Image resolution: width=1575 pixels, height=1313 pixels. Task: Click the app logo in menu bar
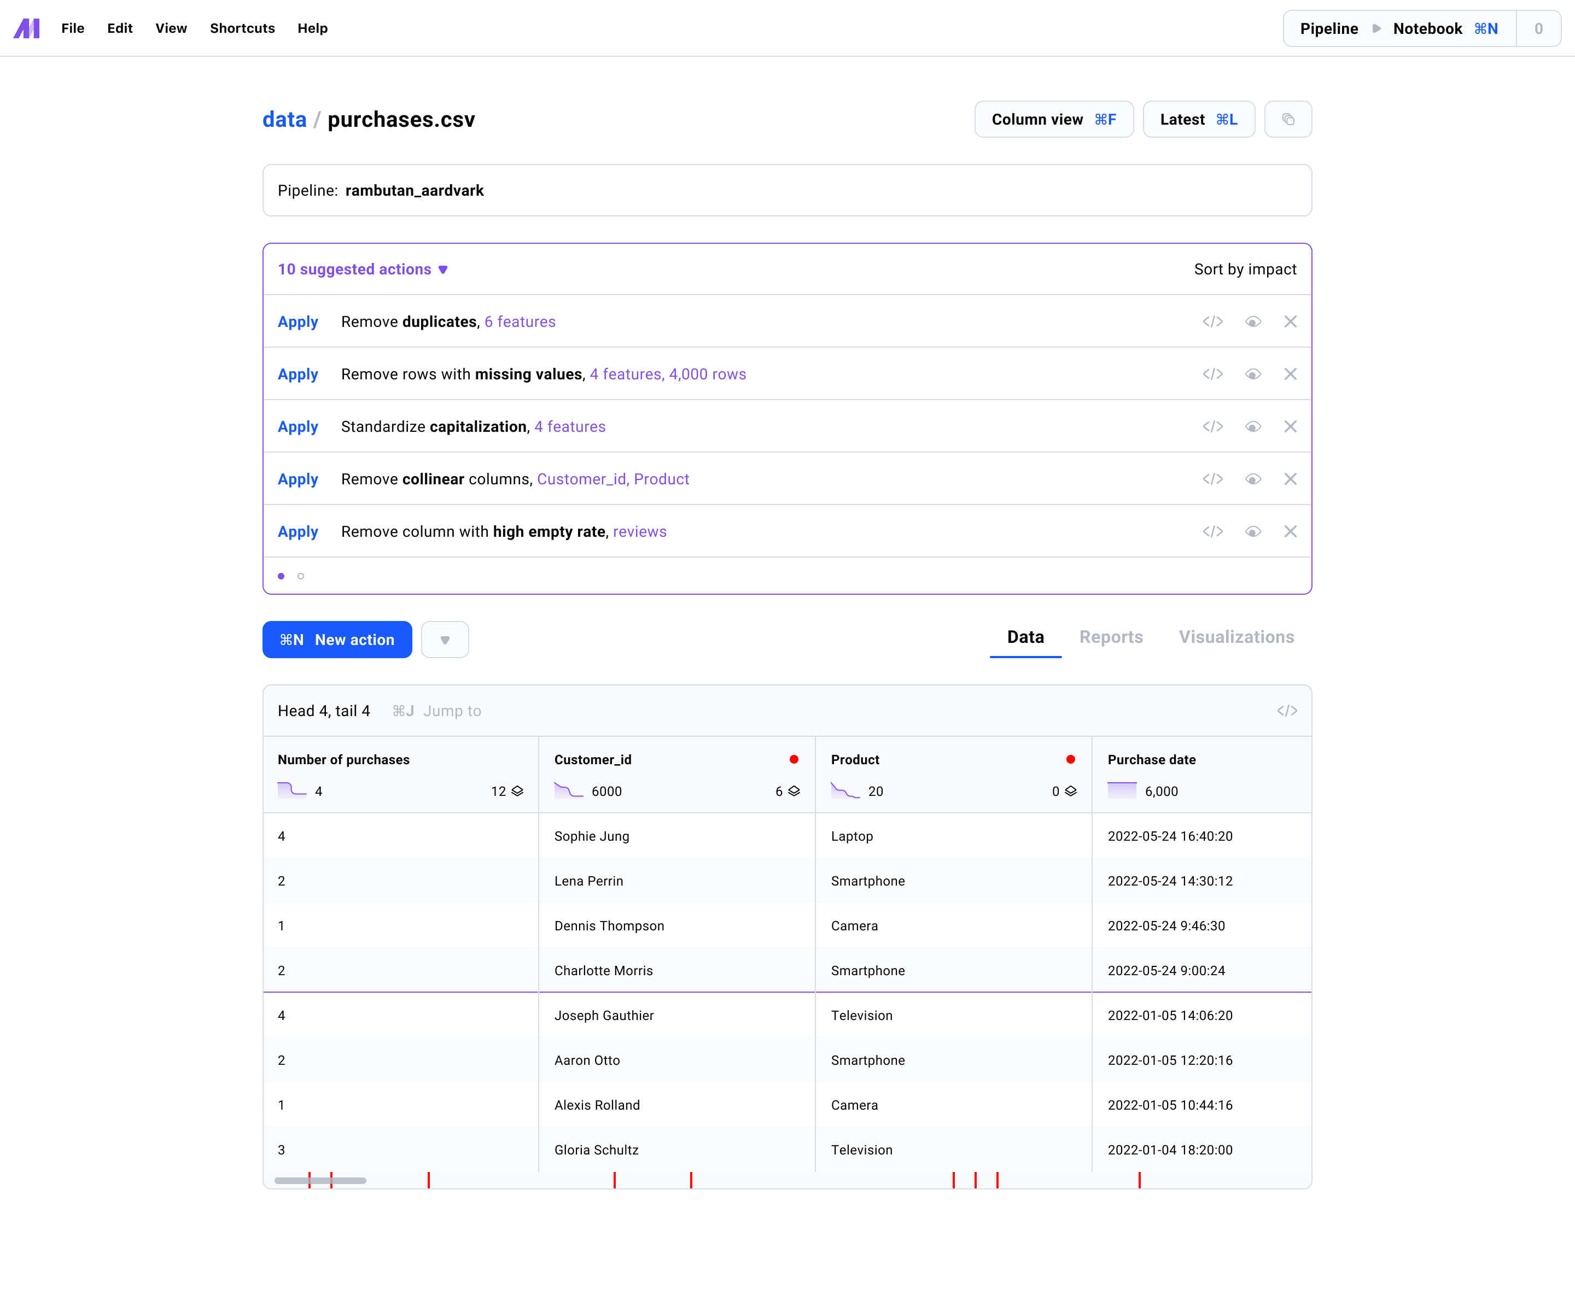[27, 28]
